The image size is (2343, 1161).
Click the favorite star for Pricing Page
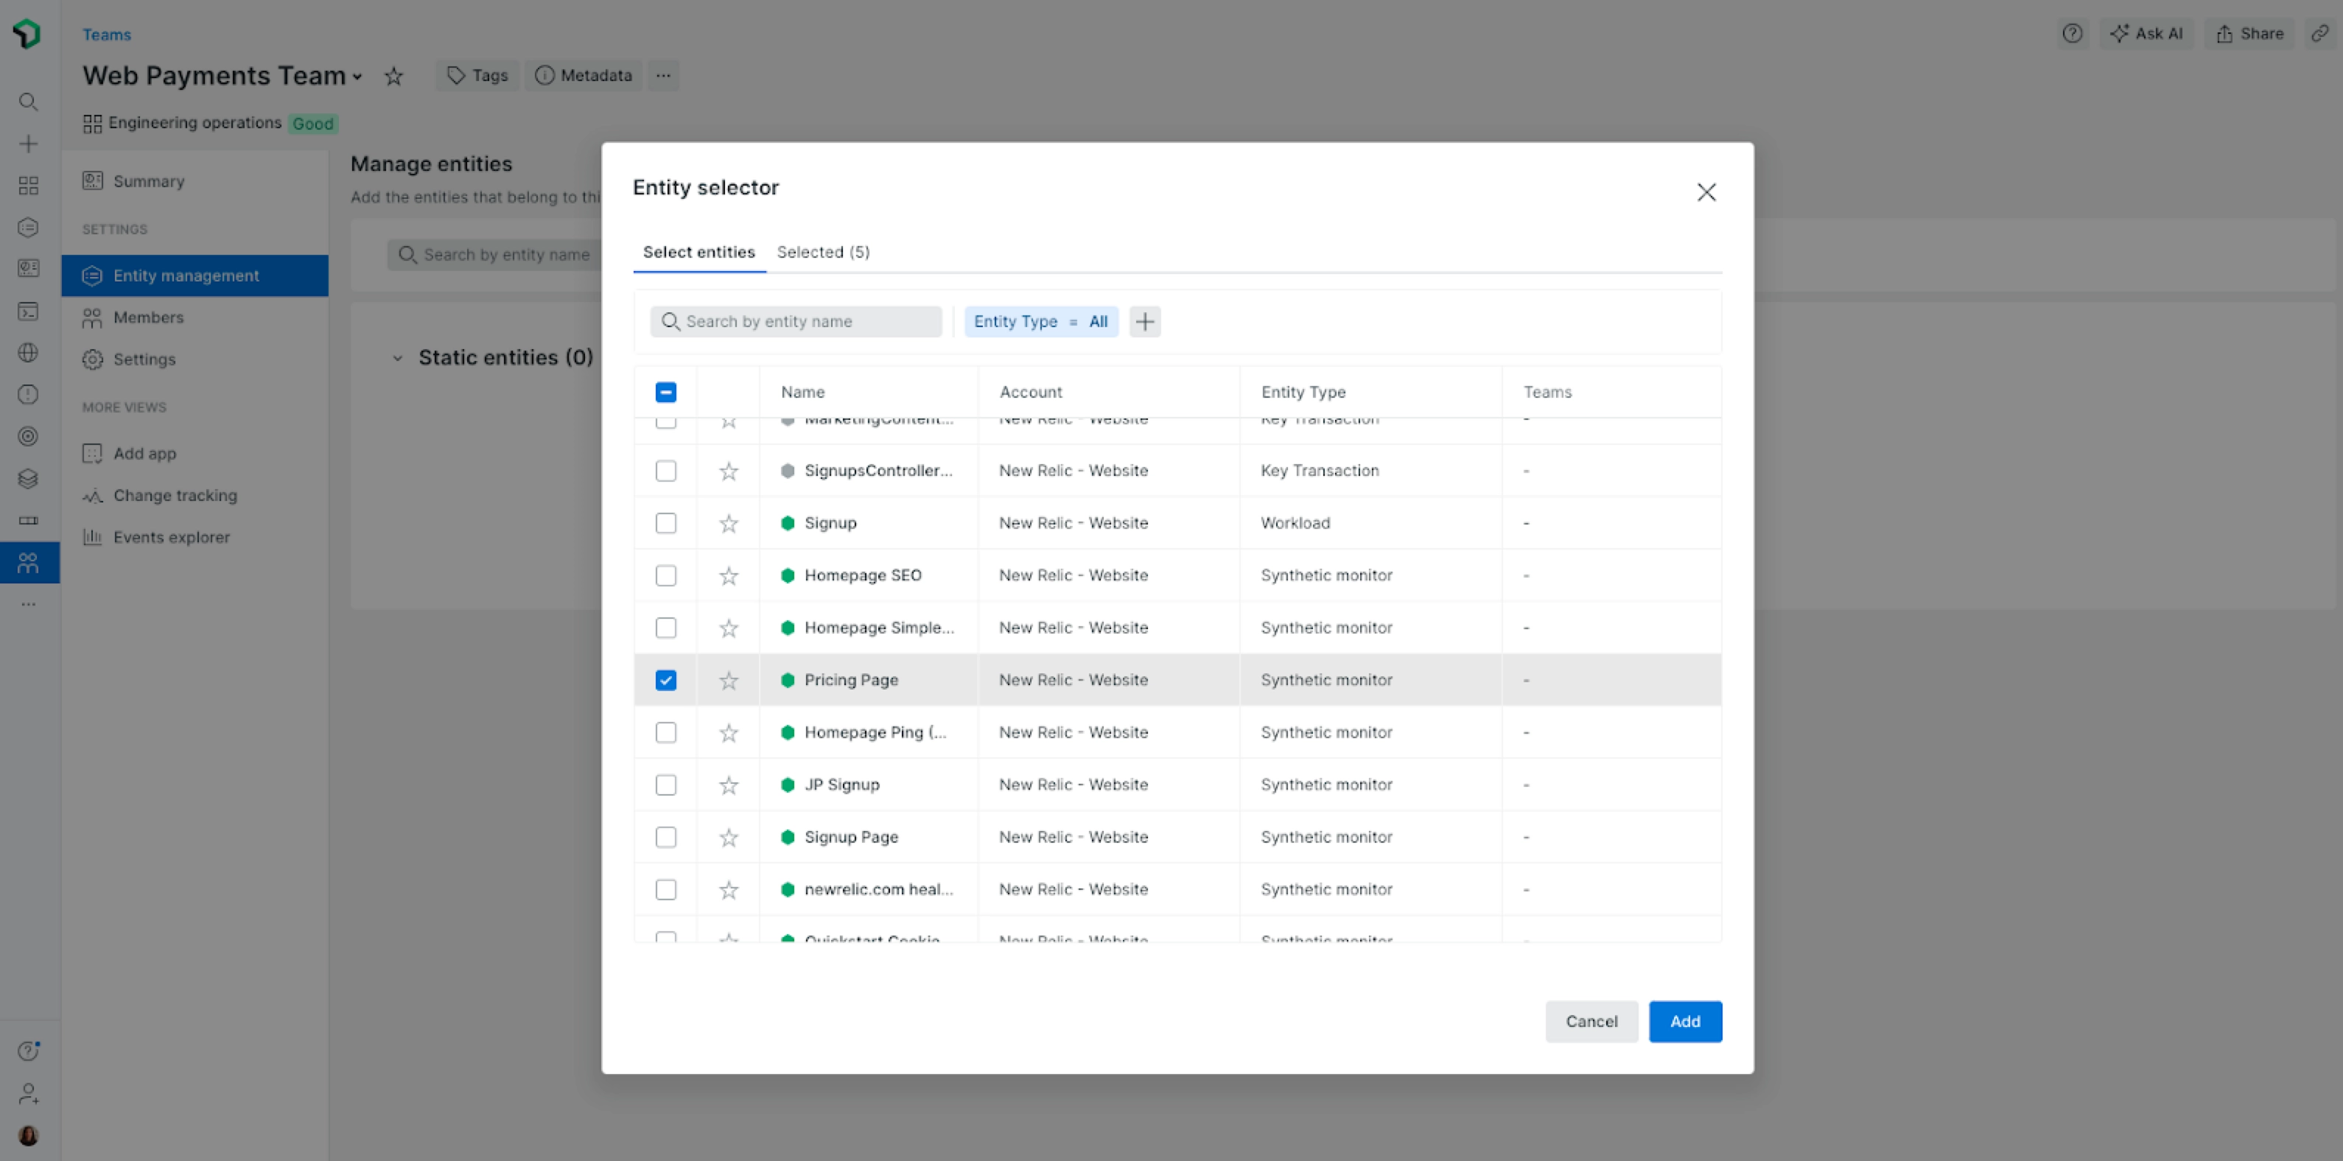pos(729,680)
